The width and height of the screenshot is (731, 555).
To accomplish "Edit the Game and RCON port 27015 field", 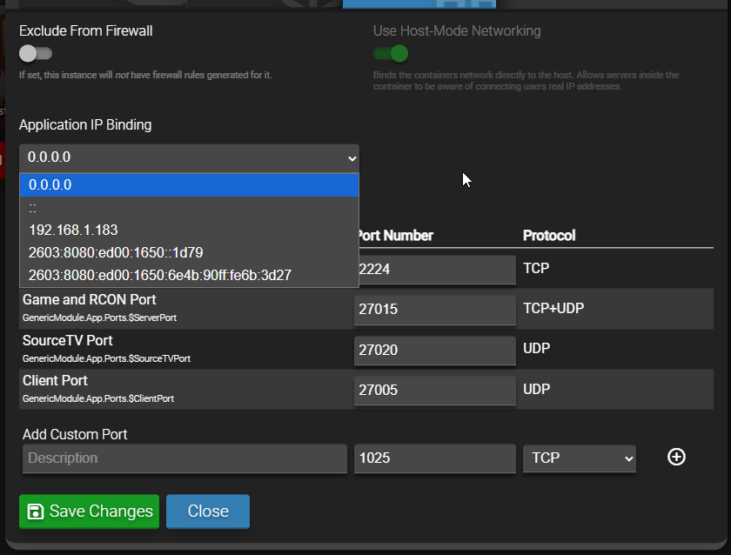I will point(434,310).
